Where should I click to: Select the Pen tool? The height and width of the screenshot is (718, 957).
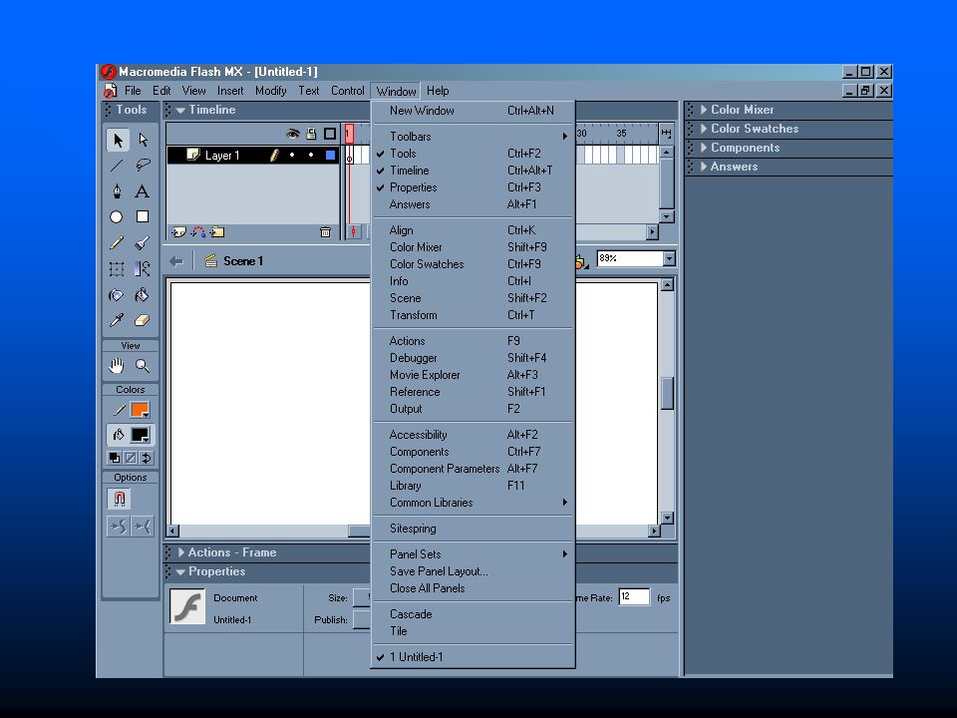click(x=117, y=191)
